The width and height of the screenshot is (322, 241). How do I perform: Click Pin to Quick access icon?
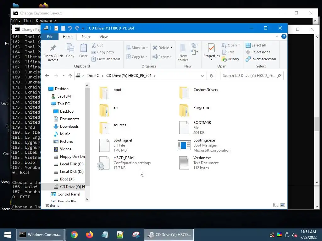tap(53, 48)
